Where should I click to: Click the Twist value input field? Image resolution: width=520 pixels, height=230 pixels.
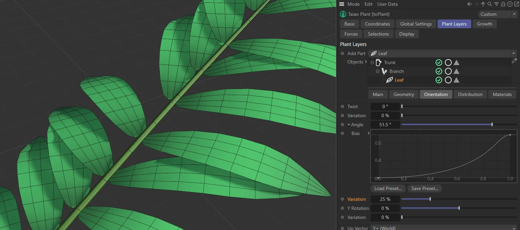[385, 106]
